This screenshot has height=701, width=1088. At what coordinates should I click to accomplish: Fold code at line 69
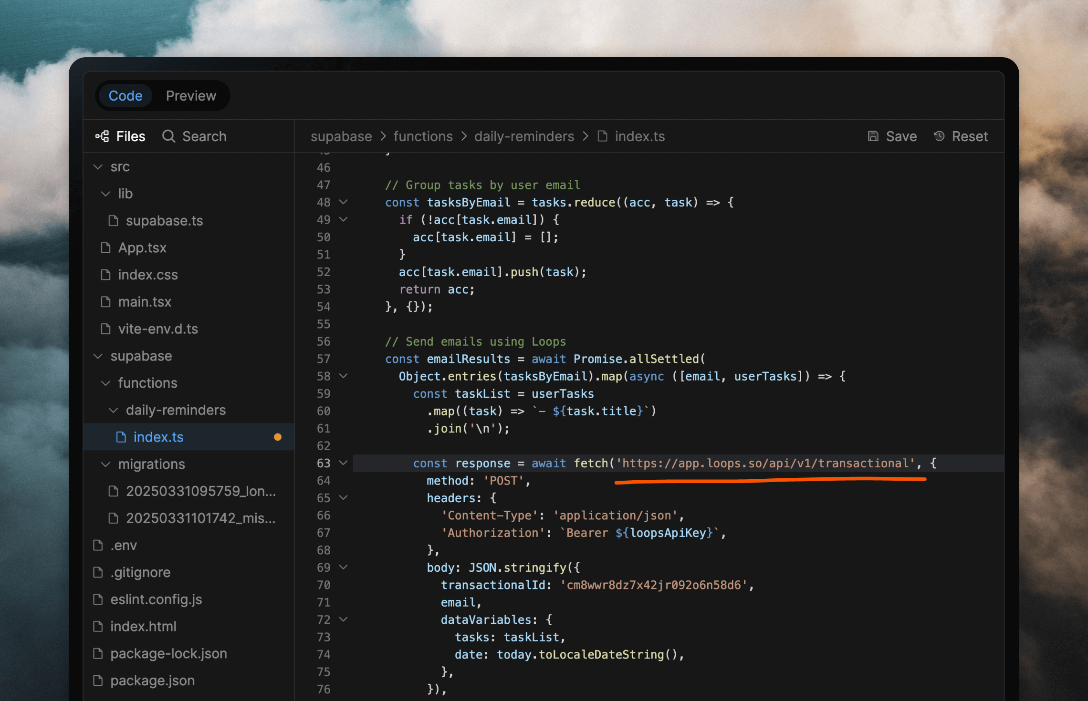tap(343, 567)
